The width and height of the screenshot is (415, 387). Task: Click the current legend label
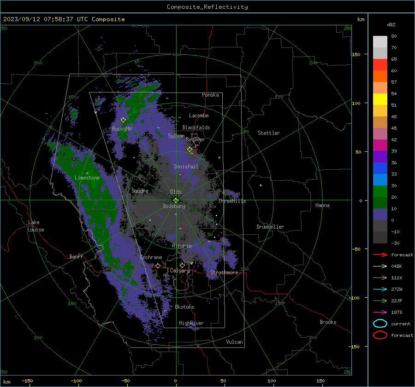(401, 324)
